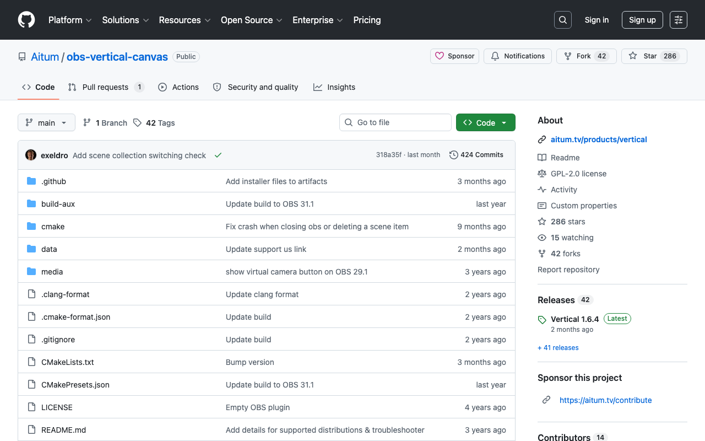Open the search magnifier button
705x441 pixels.
[563, 20]
